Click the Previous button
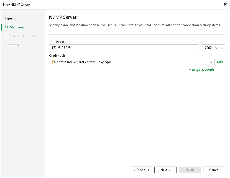Screen dimensions: 230x178 click(x=141, y=170)
